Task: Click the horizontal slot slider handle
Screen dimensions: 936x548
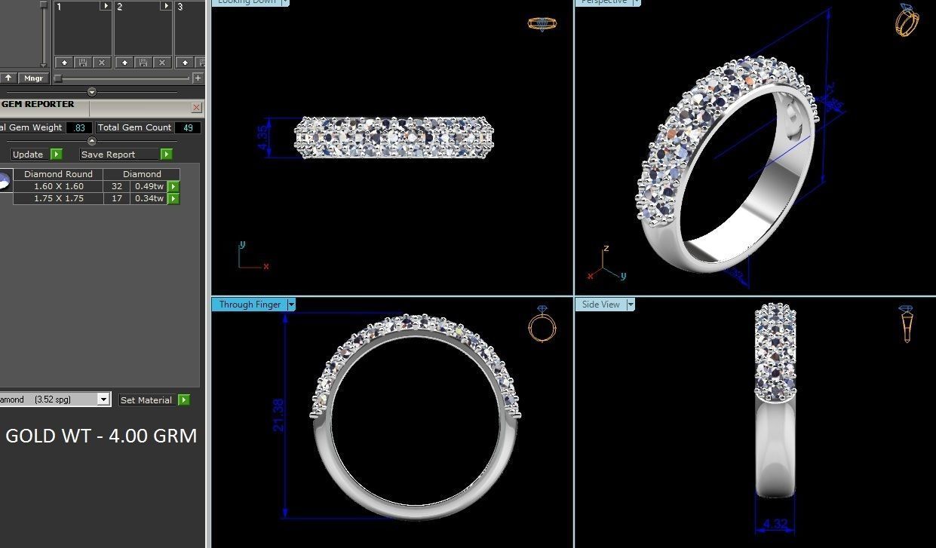Action: click(58, 78)
